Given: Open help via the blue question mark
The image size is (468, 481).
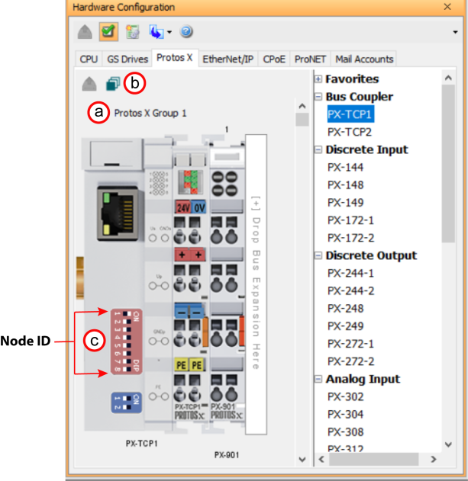Looking at the screenshot, I should (x=186, y=32).
